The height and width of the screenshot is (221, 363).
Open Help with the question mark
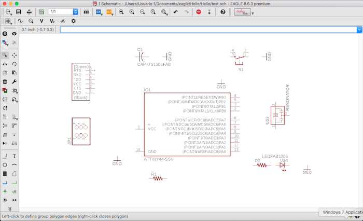pos(223,12)
